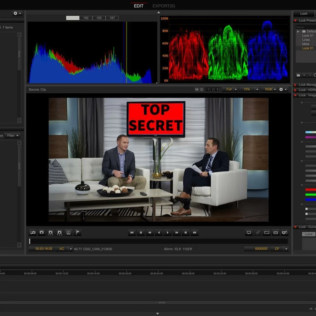Go to next frame boundary button

pos(186,233)
